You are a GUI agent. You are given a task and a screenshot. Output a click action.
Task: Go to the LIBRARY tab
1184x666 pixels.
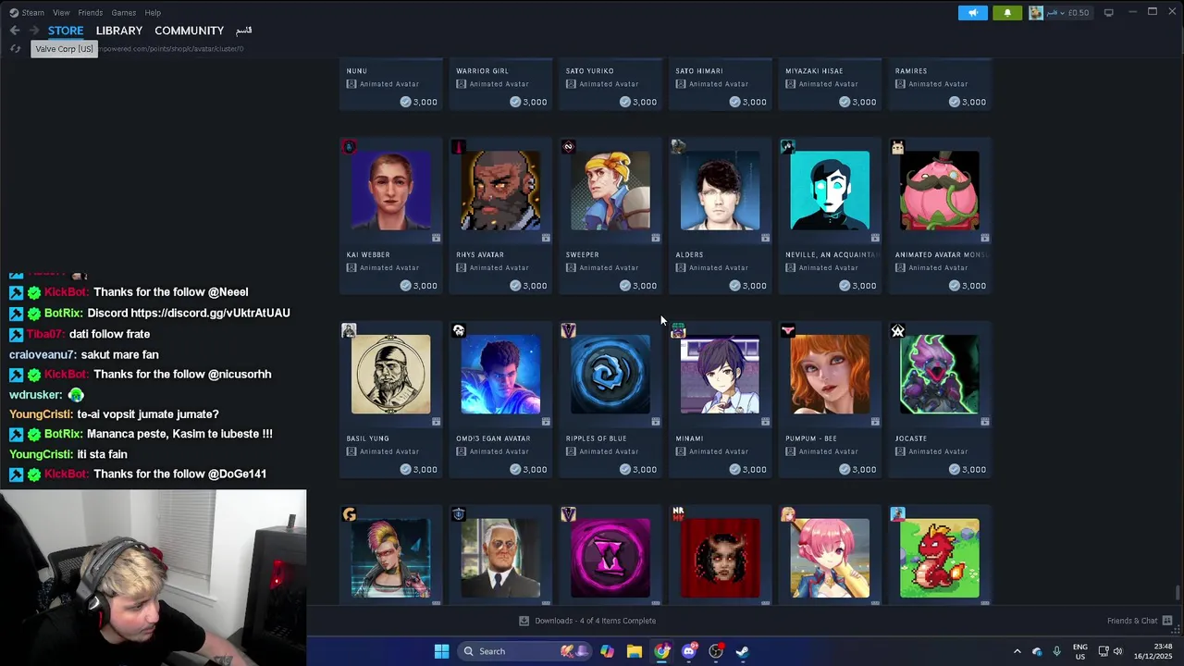pyautogui.click(x=119, y=31)
